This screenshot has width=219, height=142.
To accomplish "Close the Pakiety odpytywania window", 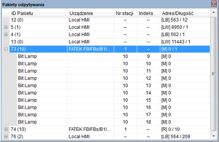I will (x=214, y=4).
